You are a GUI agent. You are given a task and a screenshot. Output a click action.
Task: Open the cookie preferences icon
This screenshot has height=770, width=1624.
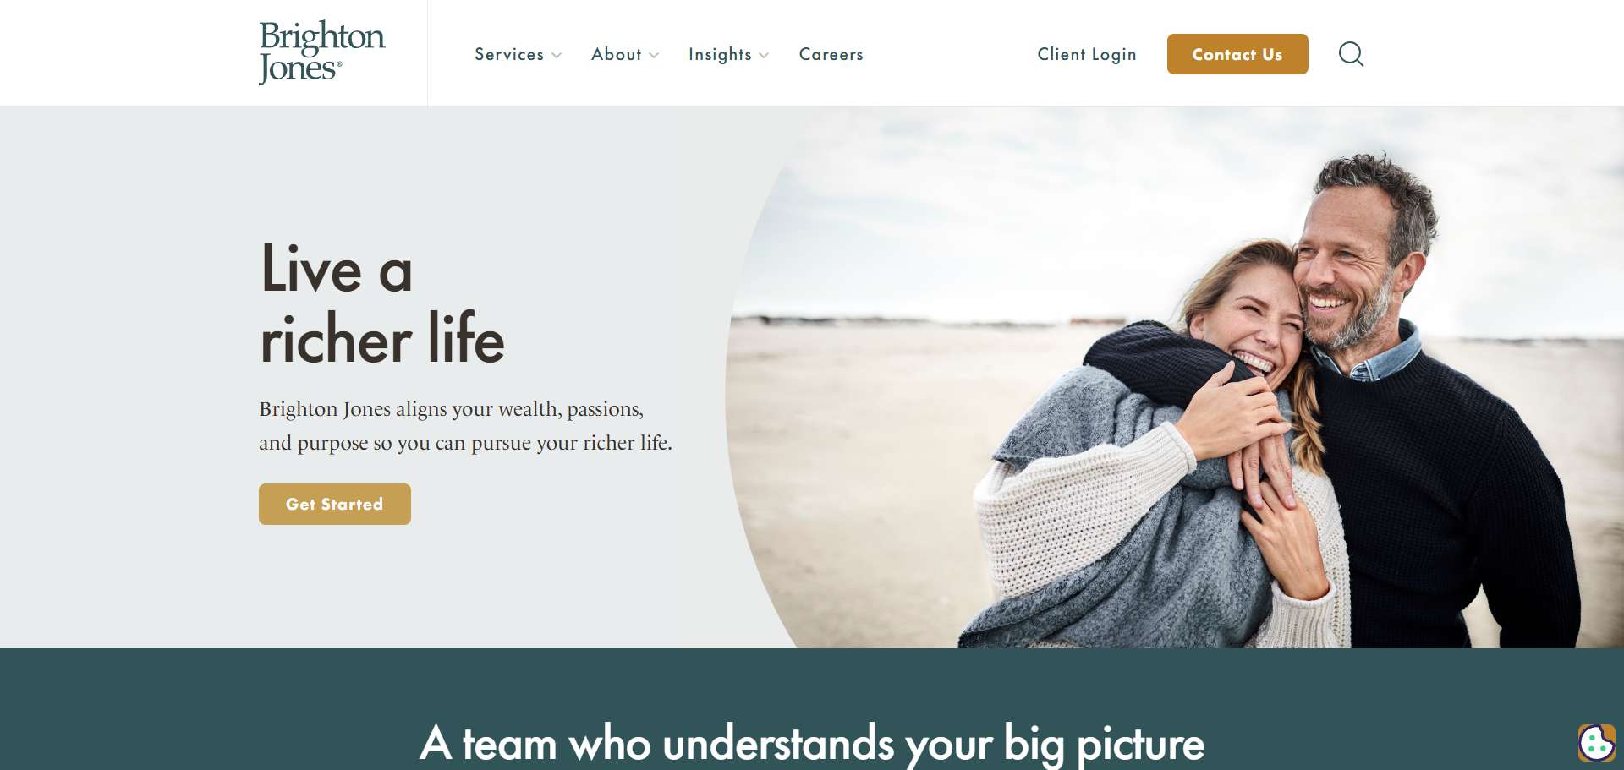1596,743
